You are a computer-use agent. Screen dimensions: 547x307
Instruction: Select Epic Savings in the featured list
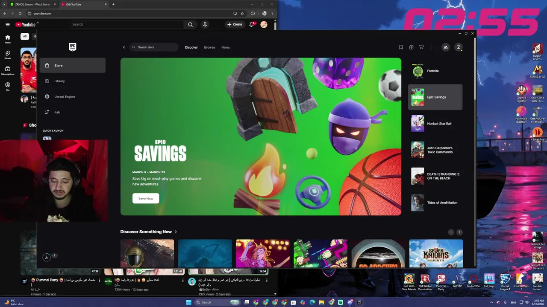435,97
